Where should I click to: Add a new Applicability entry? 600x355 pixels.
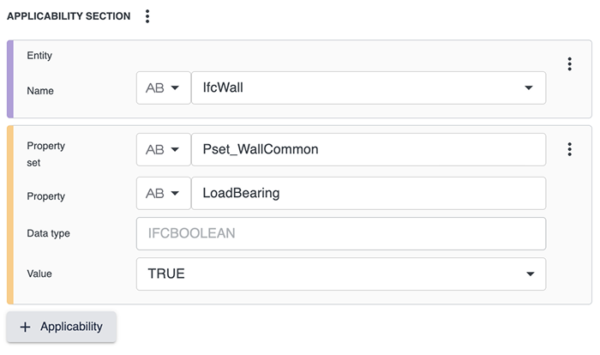point(62,327)
